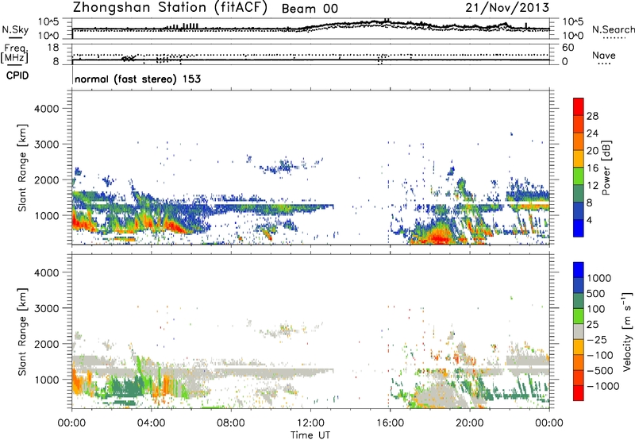Image resolution: width=635 pixels, height=440 pixels.
Task: Click the '−1000' label on Velocity colorbar
Action: [603, 386]
